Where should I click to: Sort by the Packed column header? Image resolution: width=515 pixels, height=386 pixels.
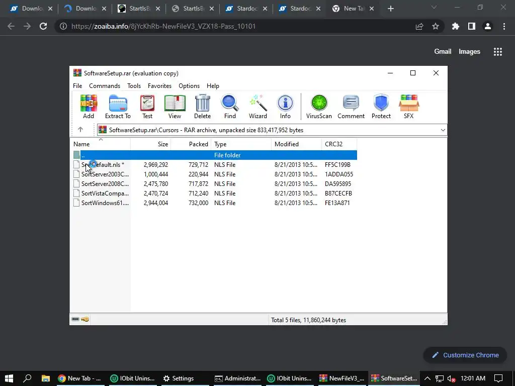(x=192, y=144)
